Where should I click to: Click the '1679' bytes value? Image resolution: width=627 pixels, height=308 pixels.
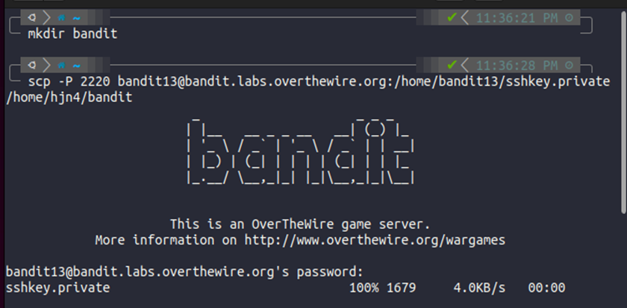(x=401, y=288)
